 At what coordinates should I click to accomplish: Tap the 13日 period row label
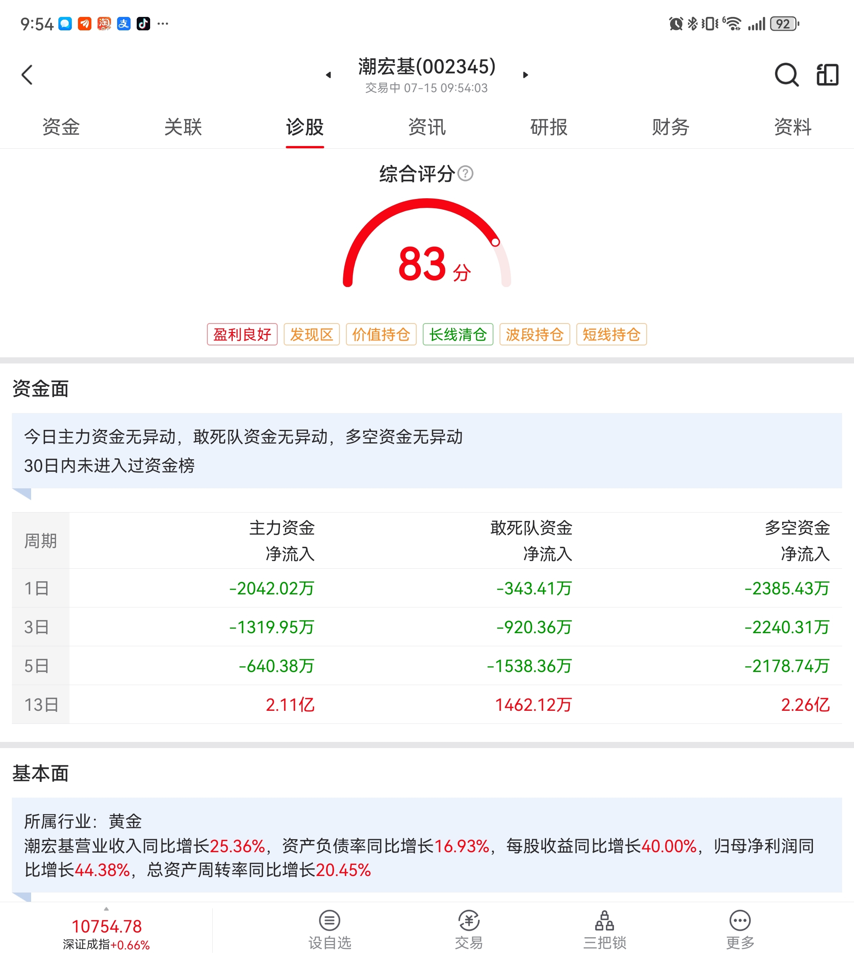point(41,705)
